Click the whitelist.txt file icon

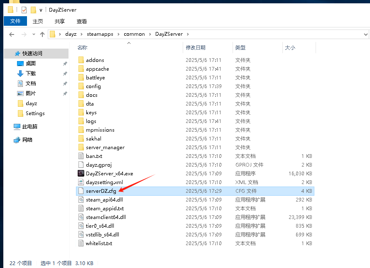pyautogui.click(x=81, y=243)
